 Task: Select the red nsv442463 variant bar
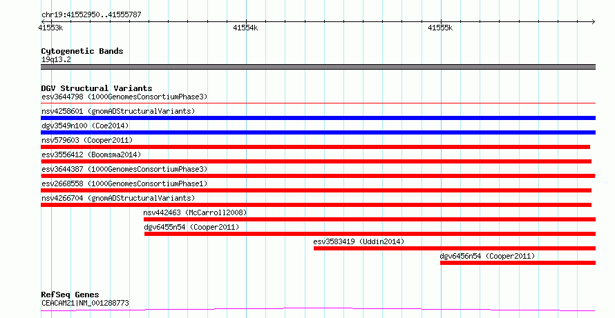[370, 219]
